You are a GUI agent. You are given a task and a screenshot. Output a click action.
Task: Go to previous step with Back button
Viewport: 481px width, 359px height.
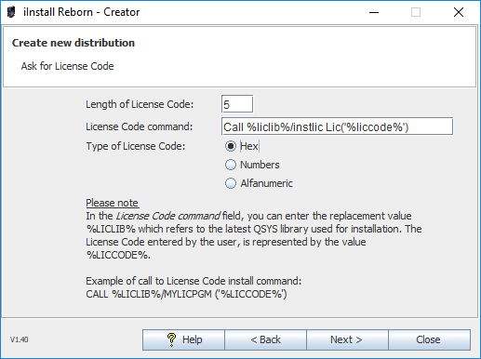coord(265,339)
